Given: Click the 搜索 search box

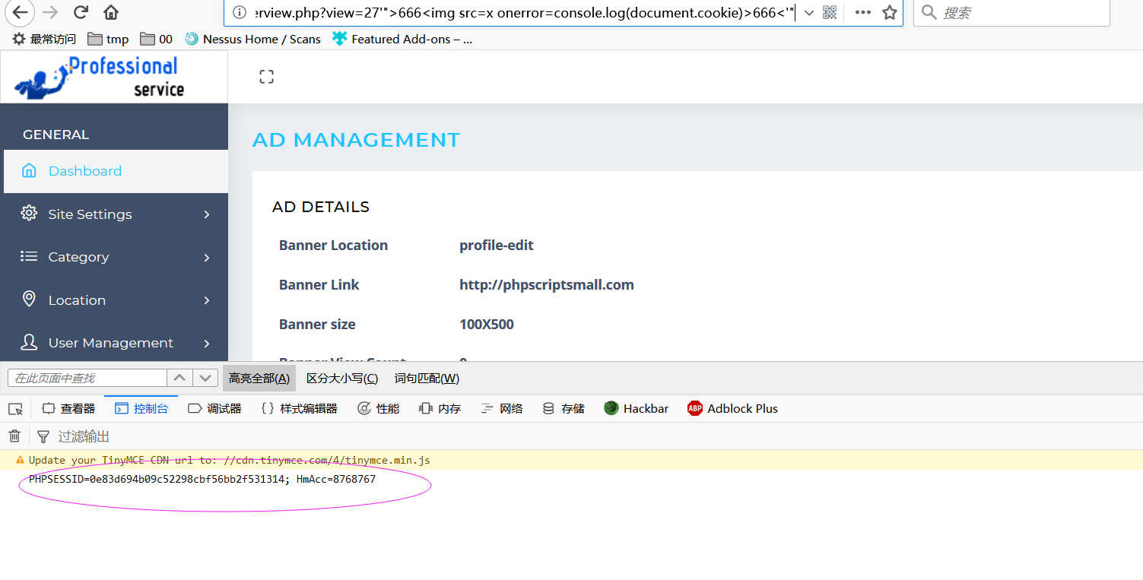Looking at the screenshot, I should (x=1011, y=12).
